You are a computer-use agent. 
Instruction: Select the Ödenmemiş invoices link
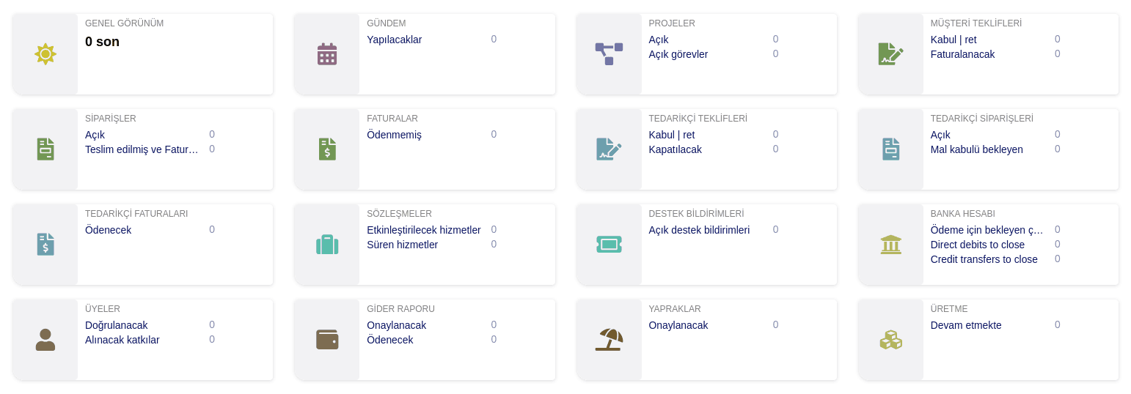click(395, 135)
